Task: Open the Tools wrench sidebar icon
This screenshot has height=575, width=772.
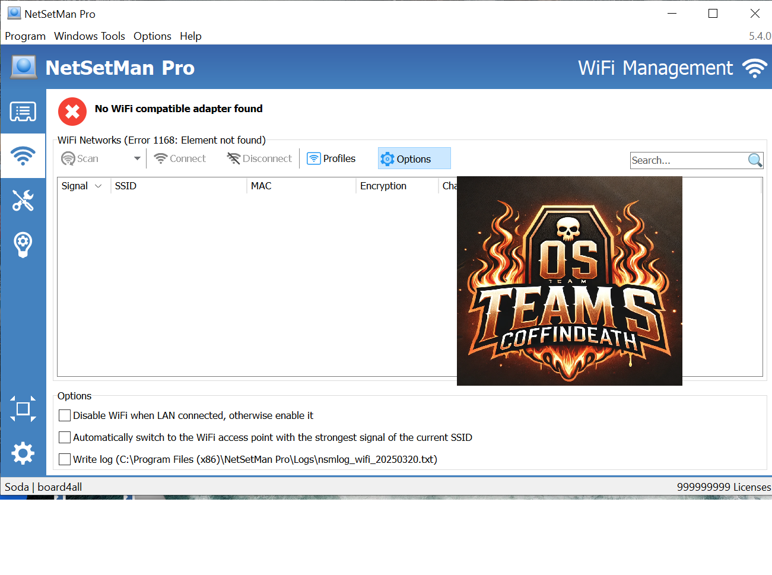Action: [23, 201]
